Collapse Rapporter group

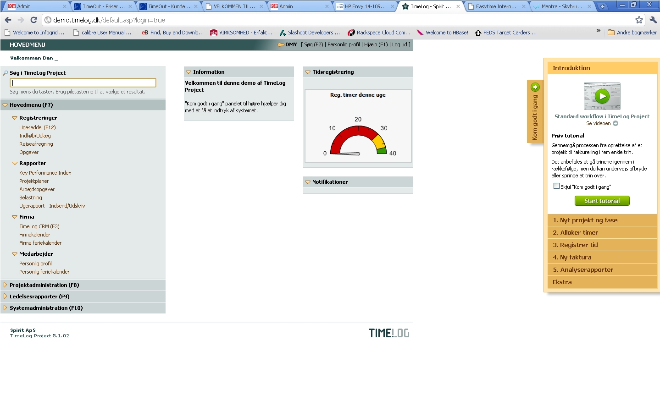coord(15,163)
